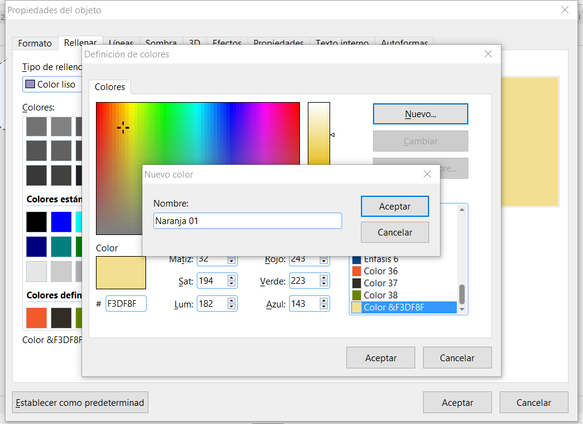The height and width of the screenshot is (424, 583).
Task: Decrease the Azul value with down arrow
Action: [x=324, y=307]
